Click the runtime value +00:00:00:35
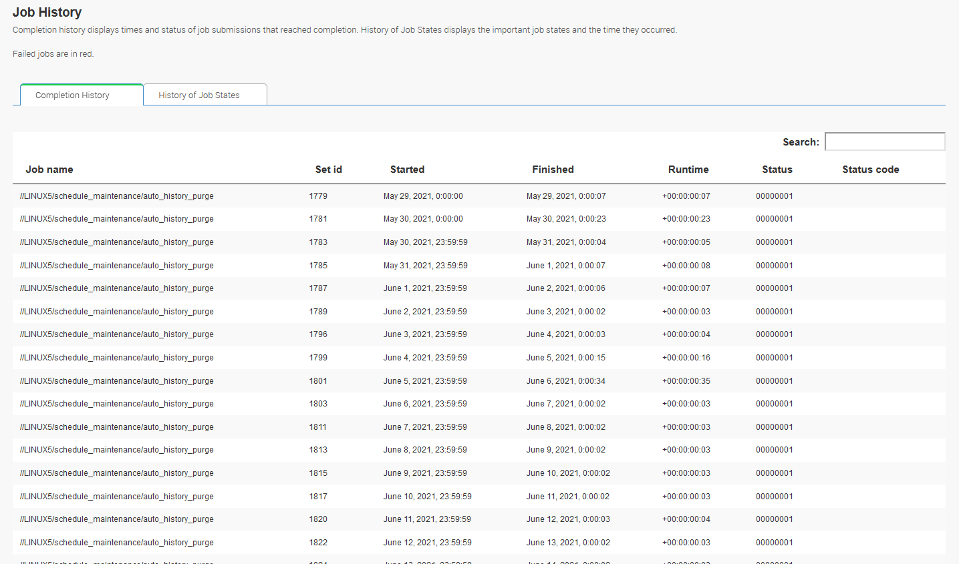The height and width of the screenshot is (564, 959). click(686, 381)
